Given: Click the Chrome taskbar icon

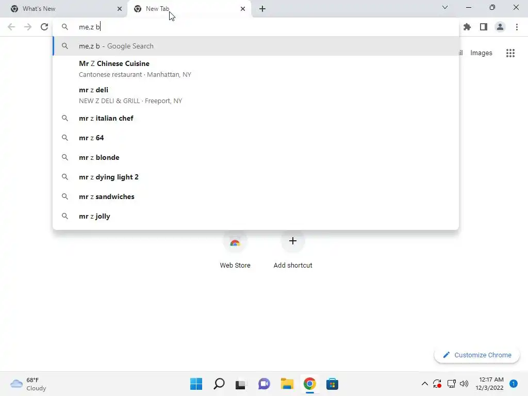Looking at the screenshot, I should (x=309, y=384).
